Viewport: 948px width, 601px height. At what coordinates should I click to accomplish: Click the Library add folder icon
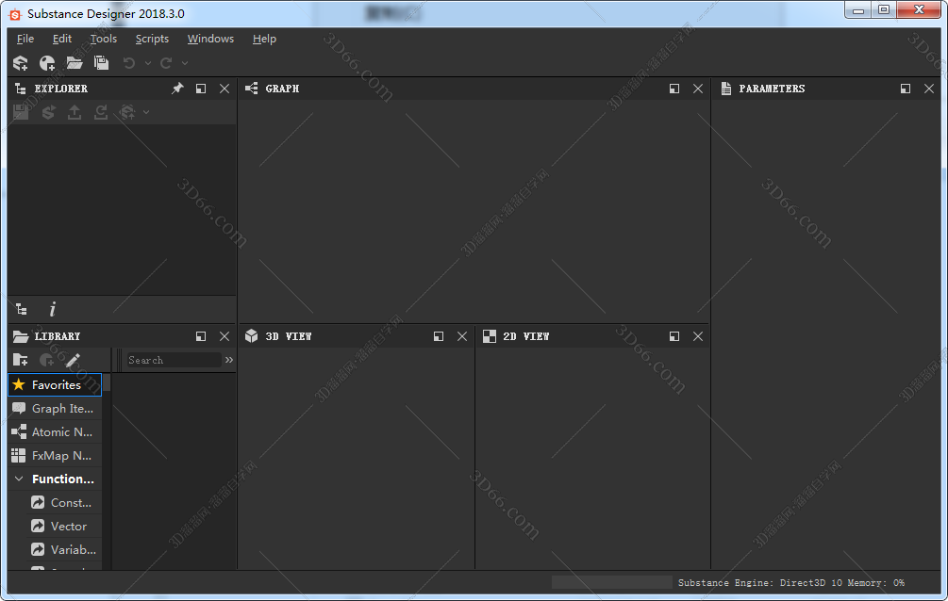21,360
